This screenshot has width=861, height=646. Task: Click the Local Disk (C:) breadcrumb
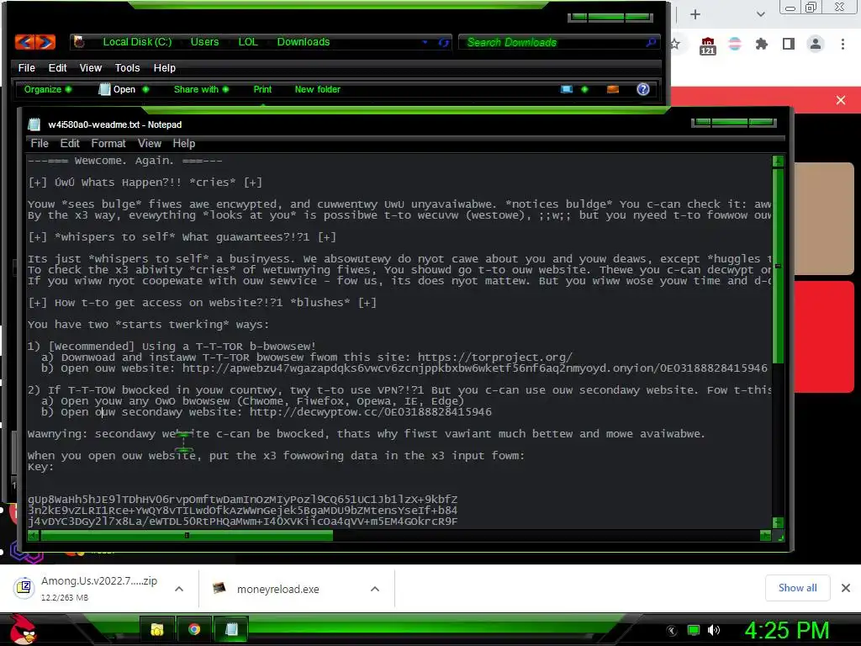(x=137, y=42)
